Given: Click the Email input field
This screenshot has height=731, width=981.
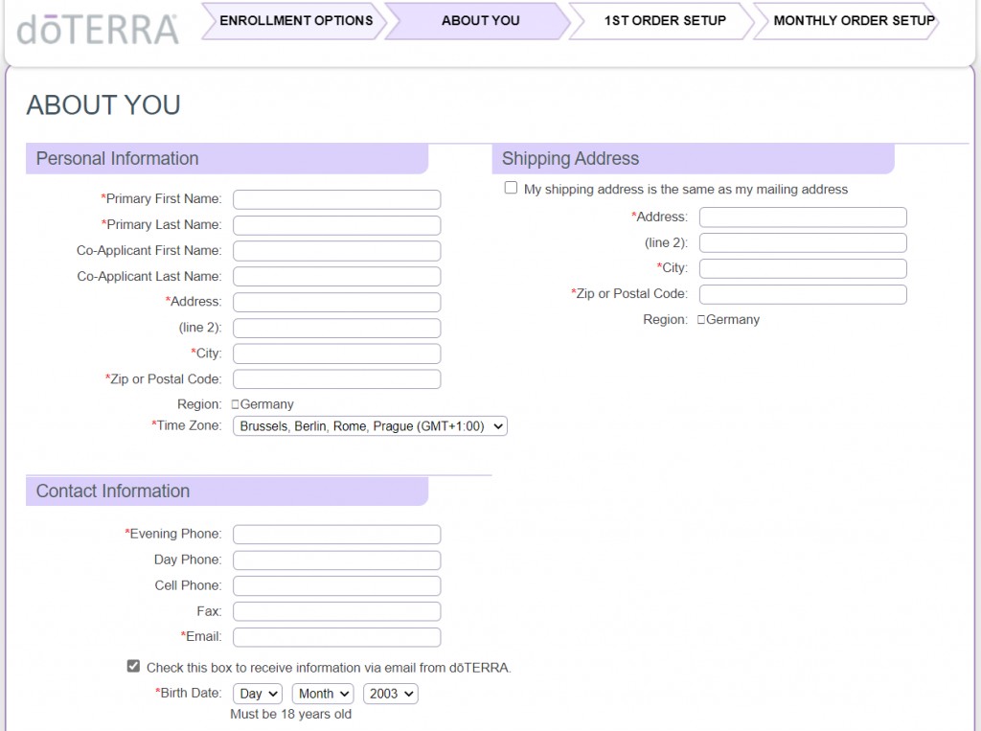Looking at the screenshot, I should [x=336, y=637].
